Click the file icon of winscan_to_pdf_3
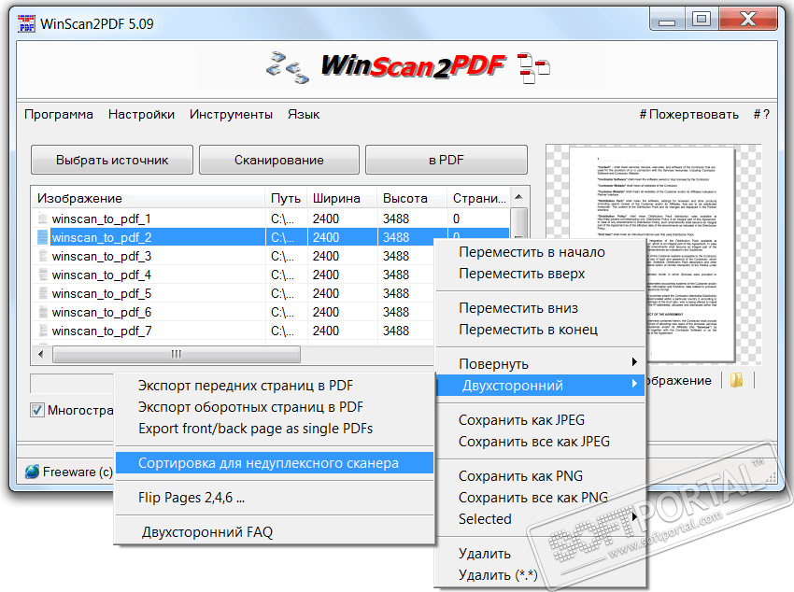The width and height of the screenshot is (794, 592). (x=43, y=256)
